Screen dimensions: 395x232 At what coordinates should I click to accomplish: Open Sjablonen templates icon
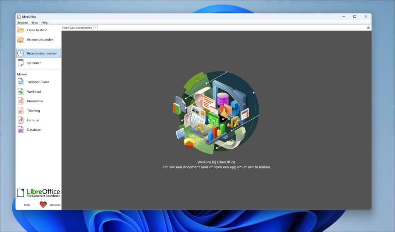tap(20, 63)
